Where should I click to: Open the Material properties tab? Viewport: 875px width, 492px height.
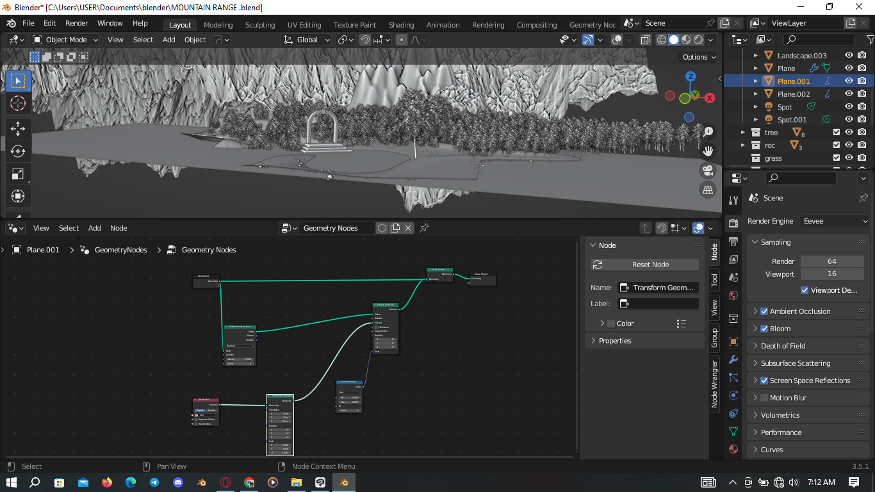click(x=733, y=449)
